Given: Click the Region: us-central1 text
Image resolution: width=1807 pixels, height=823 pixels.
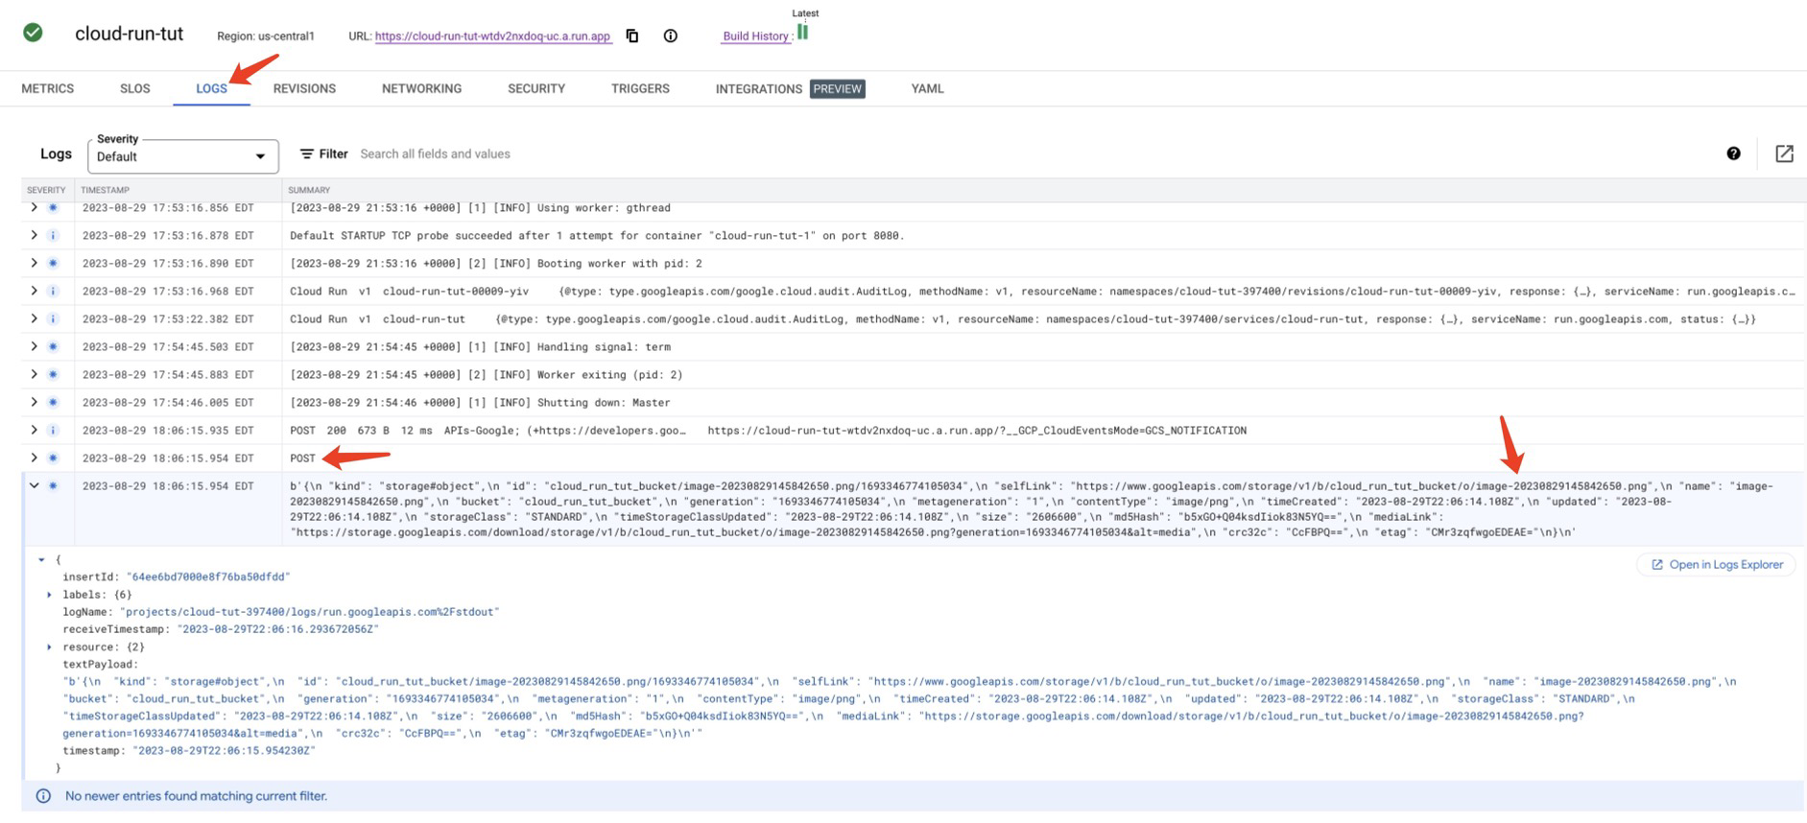Looking at the screenshot, I should click(266, 36).
